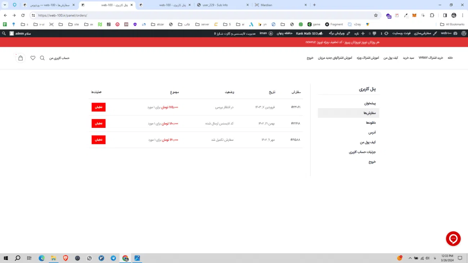Switch to the Marzban tab
This screenshot has height=263, width=468.
(281, 5)
